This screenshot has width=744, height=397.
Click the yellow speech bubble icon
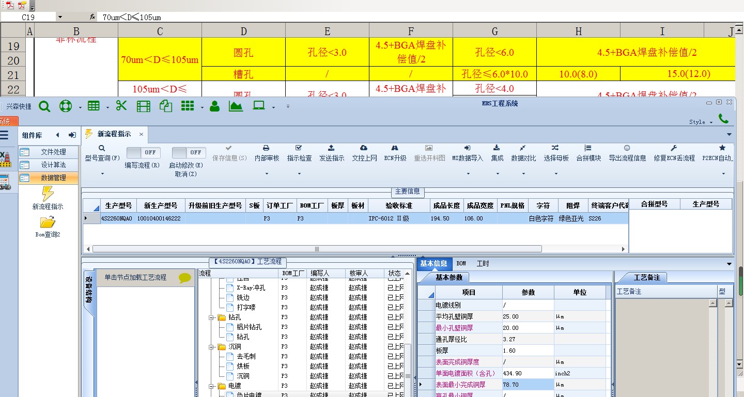click(185, 278)
